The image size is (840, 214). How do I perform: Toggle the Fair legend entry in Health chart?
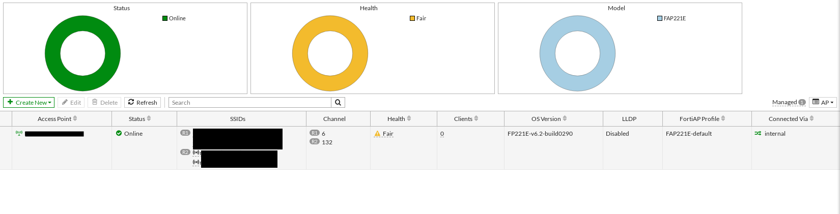pyautogui.click(x=417, y=18)
